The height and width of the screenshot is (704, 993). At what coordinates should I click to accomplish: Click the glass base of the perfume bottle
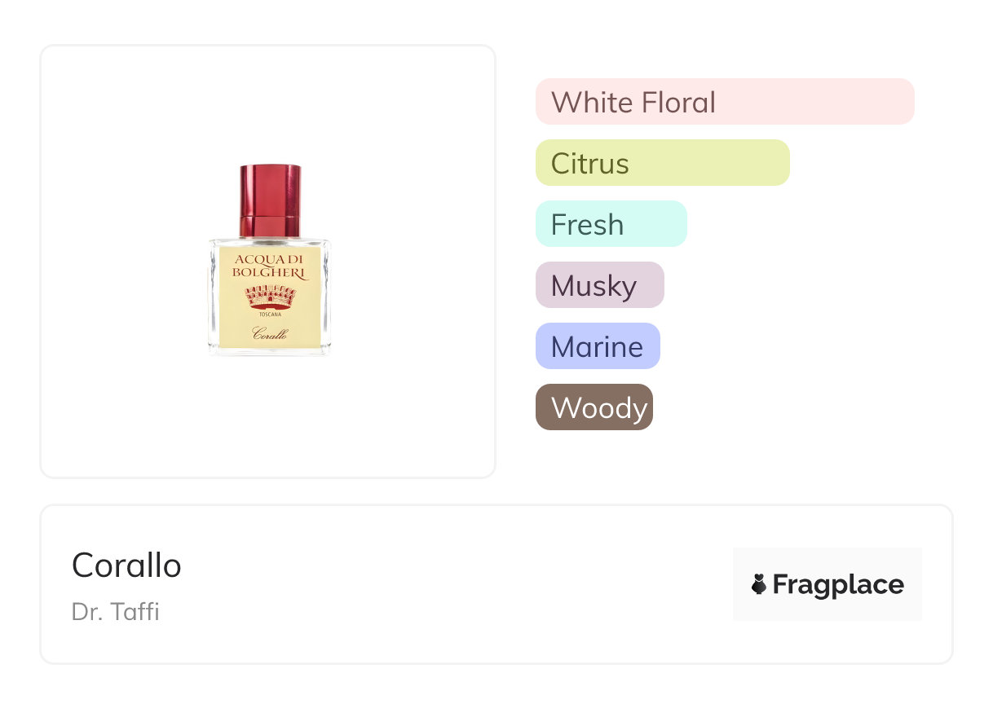270,351
